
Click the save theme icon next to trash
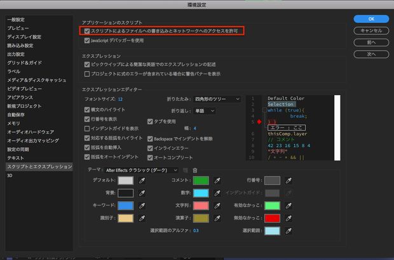click(x=186, y=171)
